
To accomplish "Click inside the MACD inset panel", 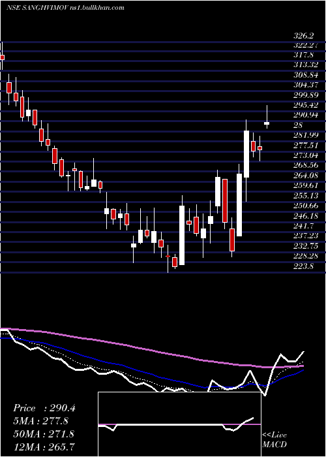I will tap(179, 424).
